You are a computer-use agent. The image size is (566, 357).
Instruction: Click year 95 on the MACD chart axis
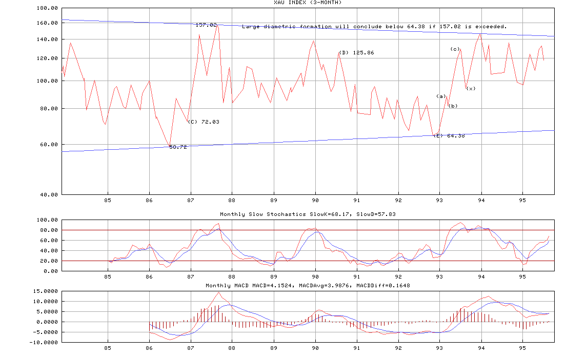click(522, 348)
